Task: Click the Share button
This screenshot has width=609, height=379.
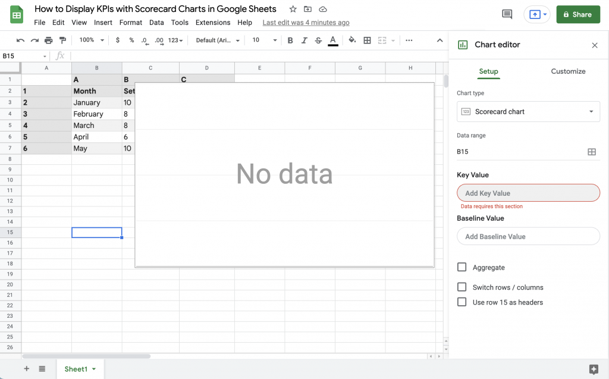Action: tap(577, 14)
